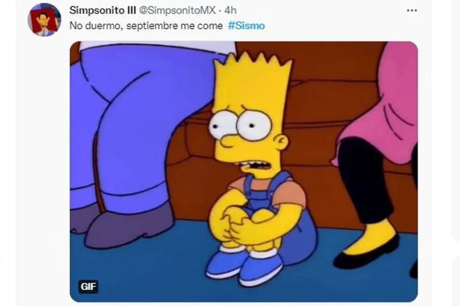The height and width of the screenshot is (306, 460).
Task: Click the 4h timestamp of the tweet
Action: click(x=231, y=10)
